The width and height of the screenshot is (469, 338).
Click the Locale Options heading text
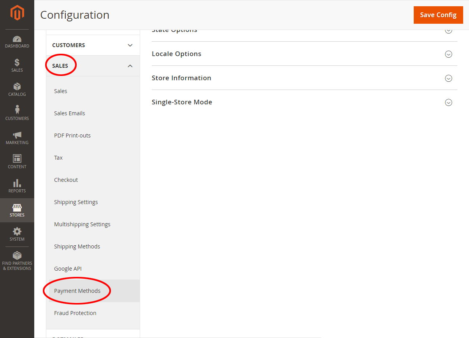pos(176,54)
